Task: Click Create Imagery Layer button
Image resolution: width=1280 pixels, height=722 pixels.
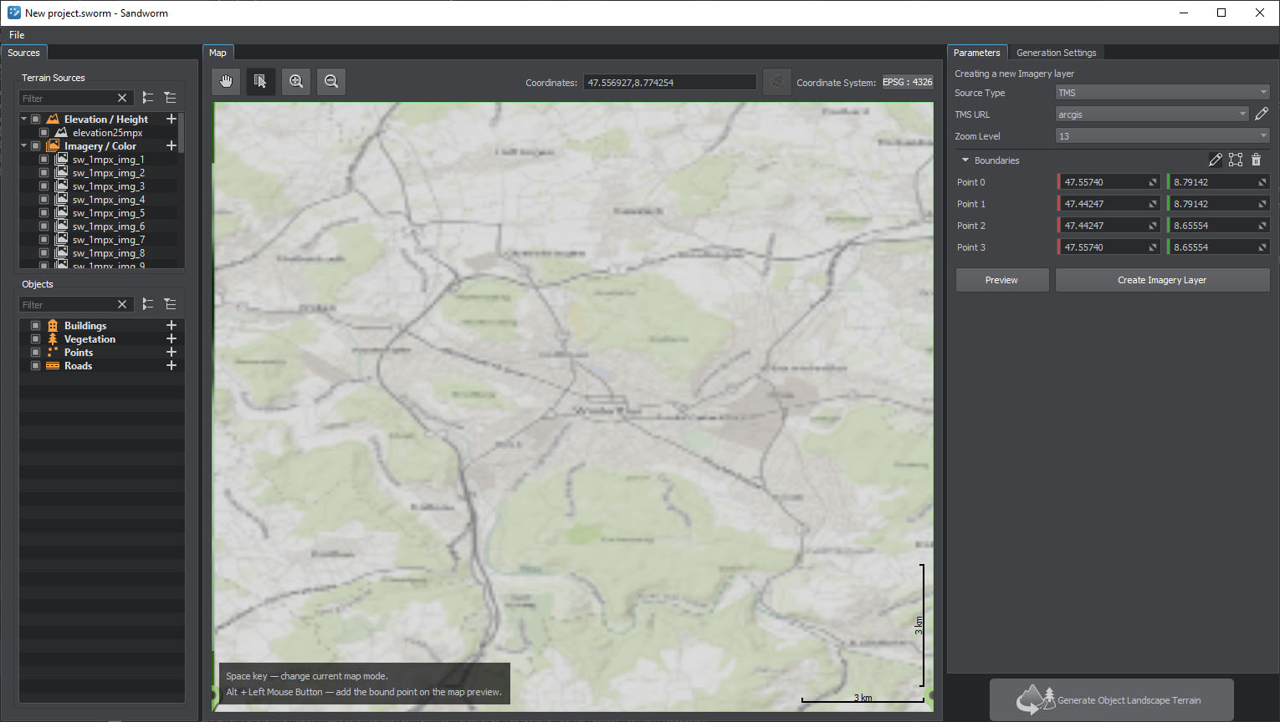Action: 1162,280
